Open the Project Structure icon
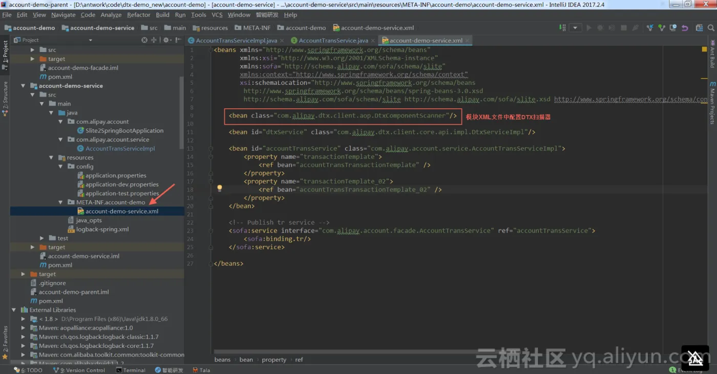Screen dimensions: 717x374 (x=699, y=28)
